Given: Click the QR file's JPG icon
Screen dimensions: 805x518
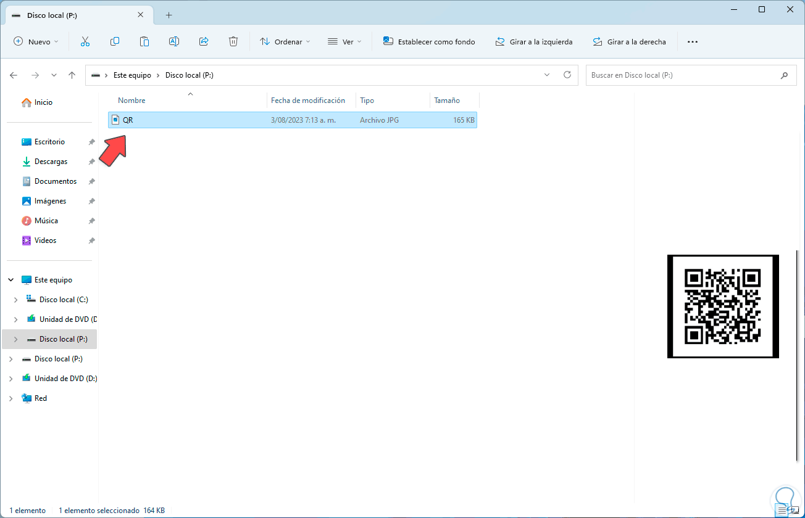Looking at the screenshot, I should point(115,120).
